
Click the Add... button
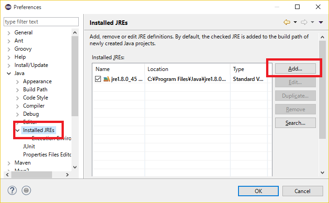(x=295, y=69)
